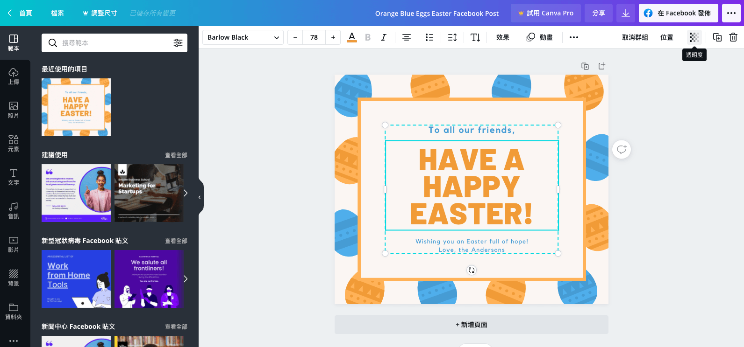Focus the 搜尋範本 search field

114,43
